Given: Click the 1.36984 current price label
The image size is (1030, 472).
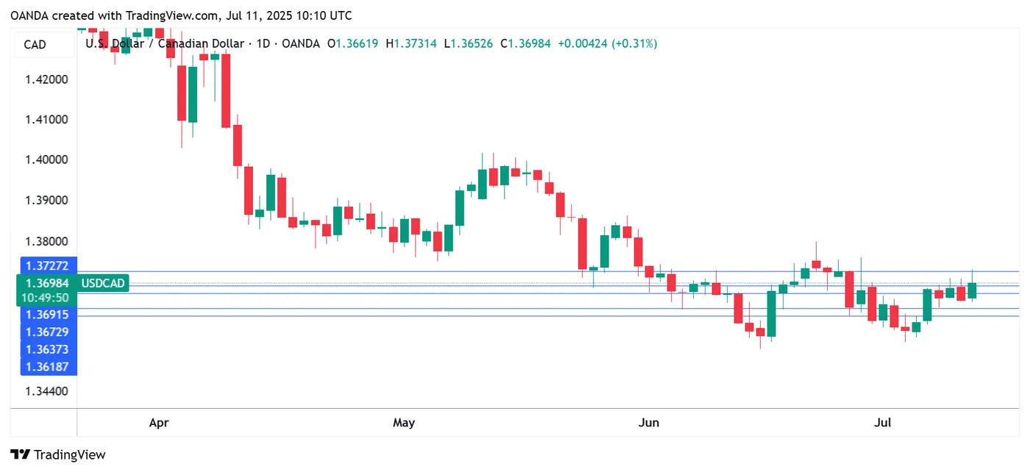Looking at the screenshot, I should pyautogui.click(x=46, y=283).
